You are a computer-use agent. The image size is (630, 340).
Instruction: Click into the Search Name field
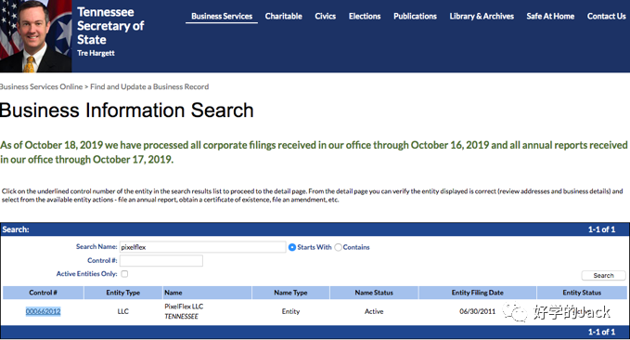click(x=203, y=247)
